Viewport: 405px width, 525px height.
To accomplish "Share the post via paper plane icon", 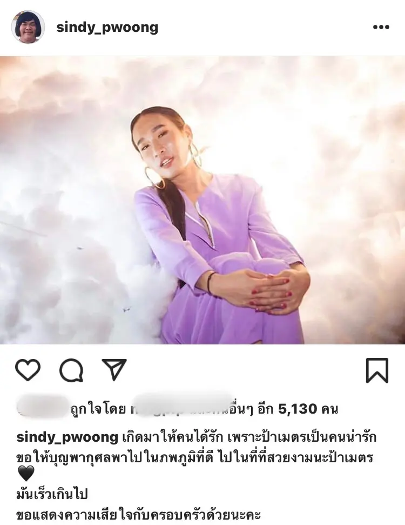I will [114, 369].
